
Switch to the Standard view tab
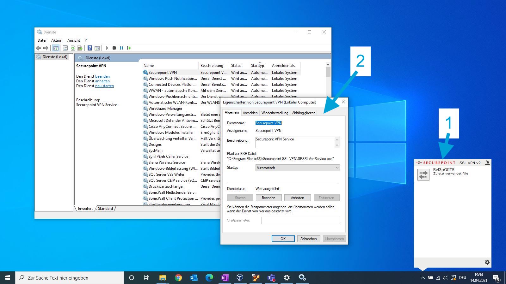[x=105, y=209]
